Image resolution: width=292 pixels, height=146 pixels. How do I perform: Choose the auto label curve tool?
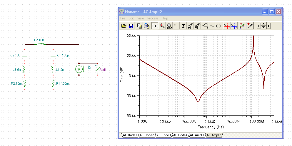coord(190,26)
